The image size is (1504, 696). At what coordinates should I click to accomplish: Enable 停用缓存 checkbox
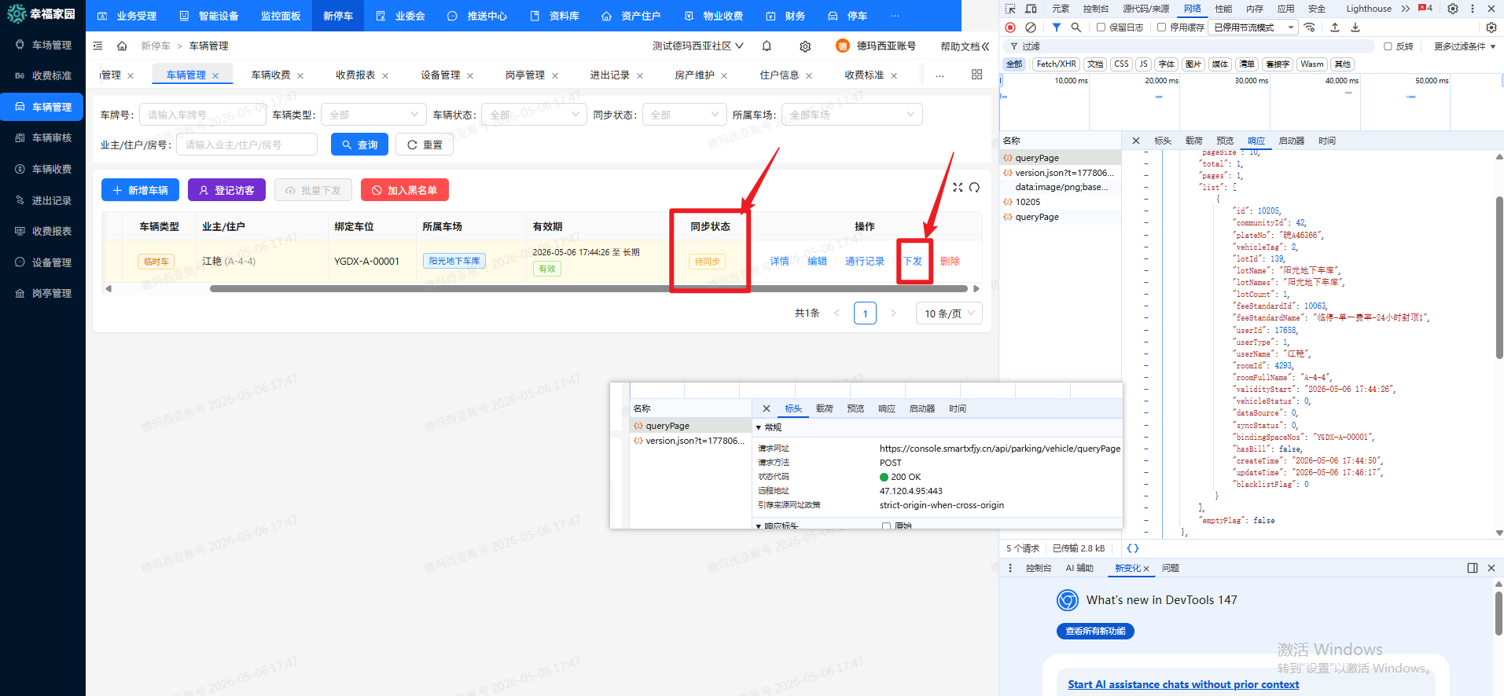(1162, 27)
